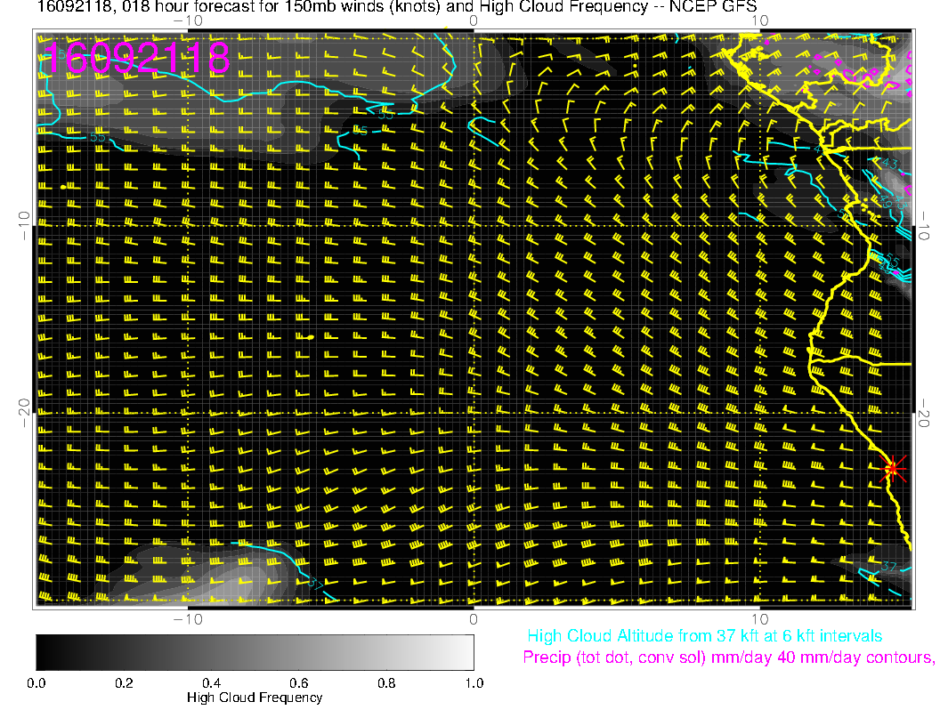
Task: Click the 10 longitude label on top axis
Action: tap(759, 20)
